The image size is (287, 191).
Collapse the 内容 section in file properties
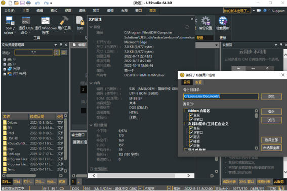pos(91,83)
